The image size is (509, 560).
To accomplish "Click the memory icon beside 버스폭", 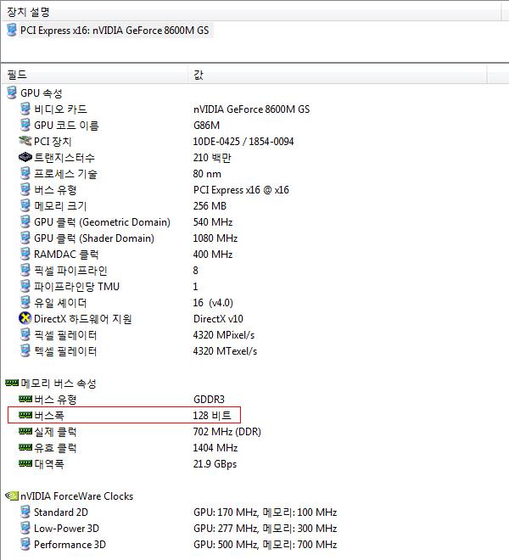I will click(25, 415).
